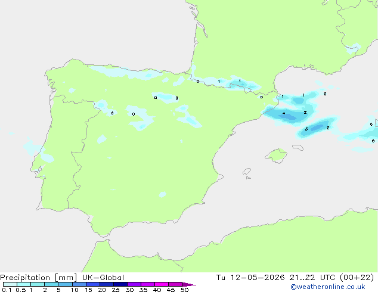Click the 25 mm dark blue legend swatch
The image size is (378, 292).
(x=120, y=284)
